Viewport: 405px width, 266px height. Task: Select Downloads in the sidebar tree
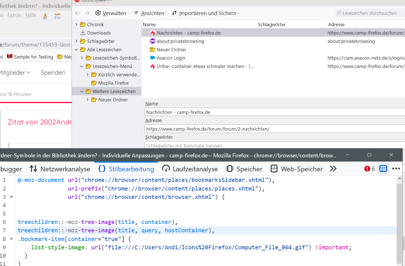pyautogui.click(x=99, y=33)
